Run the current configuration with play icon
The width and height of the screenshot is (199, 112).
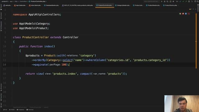162,1
